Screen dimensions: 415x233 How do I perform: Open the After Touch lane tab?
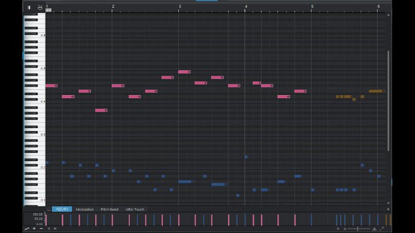(135, 209)
